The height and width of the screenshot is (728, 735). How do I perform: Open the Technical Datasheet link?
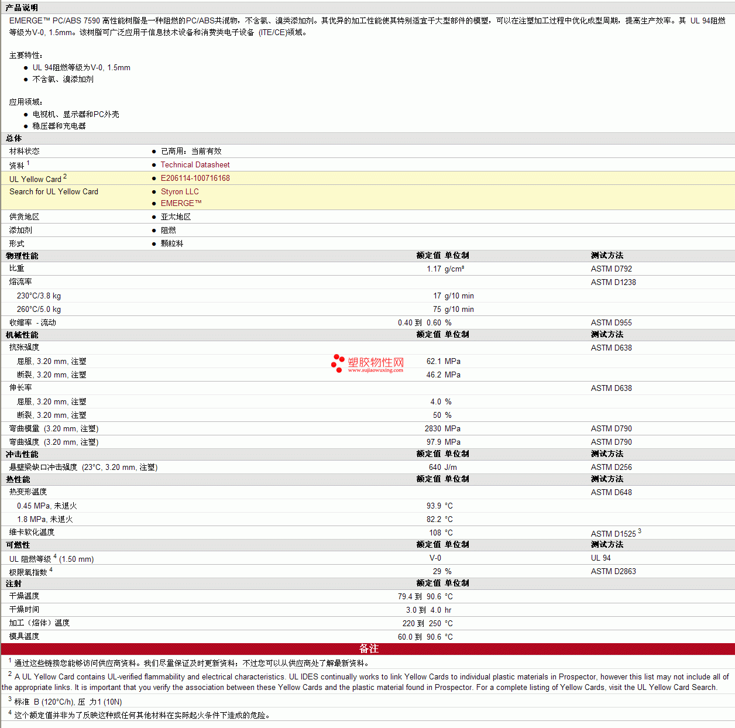(x=195, y=165)
